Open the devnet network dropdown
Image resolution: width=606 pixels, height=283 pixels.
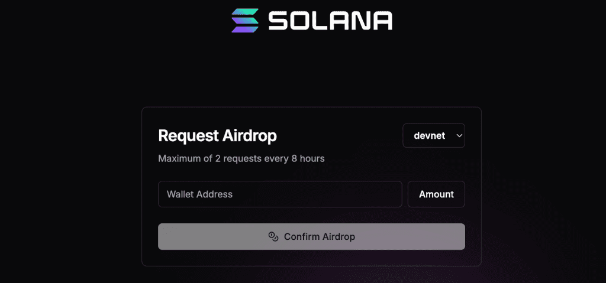[434, 135]
